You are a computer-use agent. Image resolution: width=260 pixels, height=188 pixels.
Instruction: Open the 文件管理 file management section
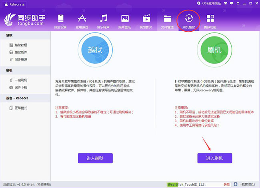(x=168, y=22)
